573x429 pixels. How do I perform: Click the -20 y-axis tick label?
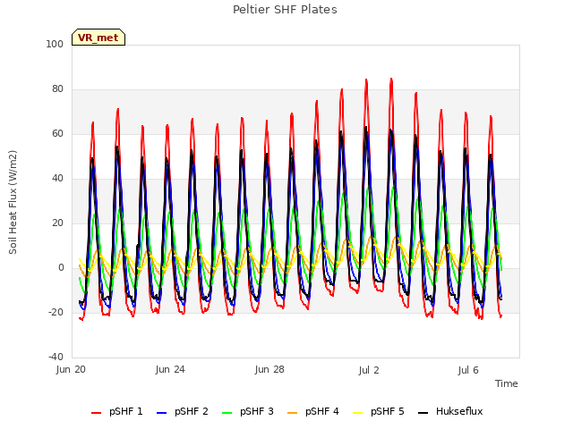point(56,312)
